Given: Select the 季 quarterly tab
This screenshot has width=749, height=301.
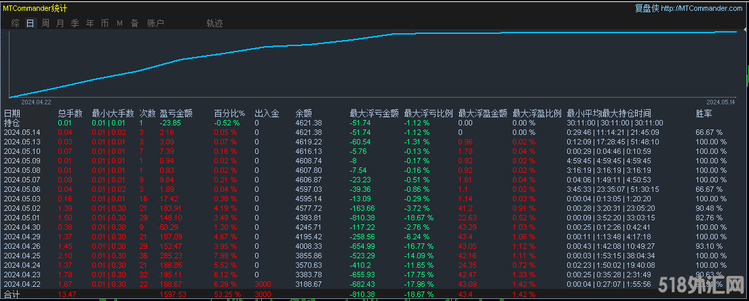Looking at the screenshot, I should (75, 23).
